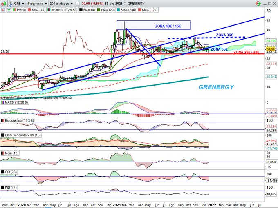
Task: Open the GRE ticker dropdown
Action: point(19,3)
